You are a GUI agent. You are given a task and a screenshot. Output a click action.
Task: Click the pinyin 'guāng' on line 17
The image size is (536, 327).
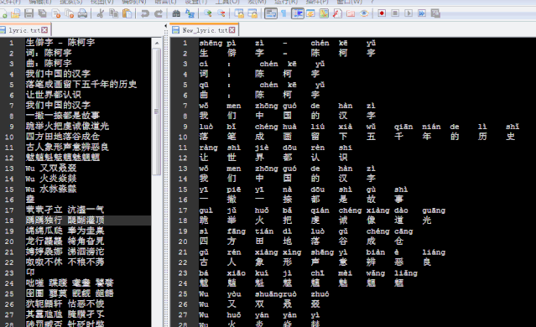pos(434,210)
